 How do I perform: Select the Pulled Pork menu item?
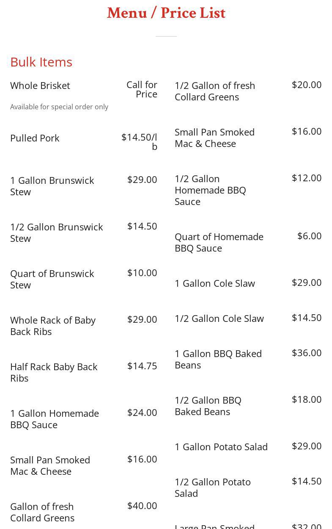(35, 138)
